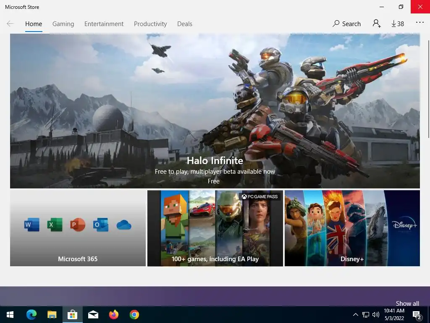Open the Mail app from the taskbar
This screenshot has height=323, width=430.
pyautogui.click(x=93, y=315)
